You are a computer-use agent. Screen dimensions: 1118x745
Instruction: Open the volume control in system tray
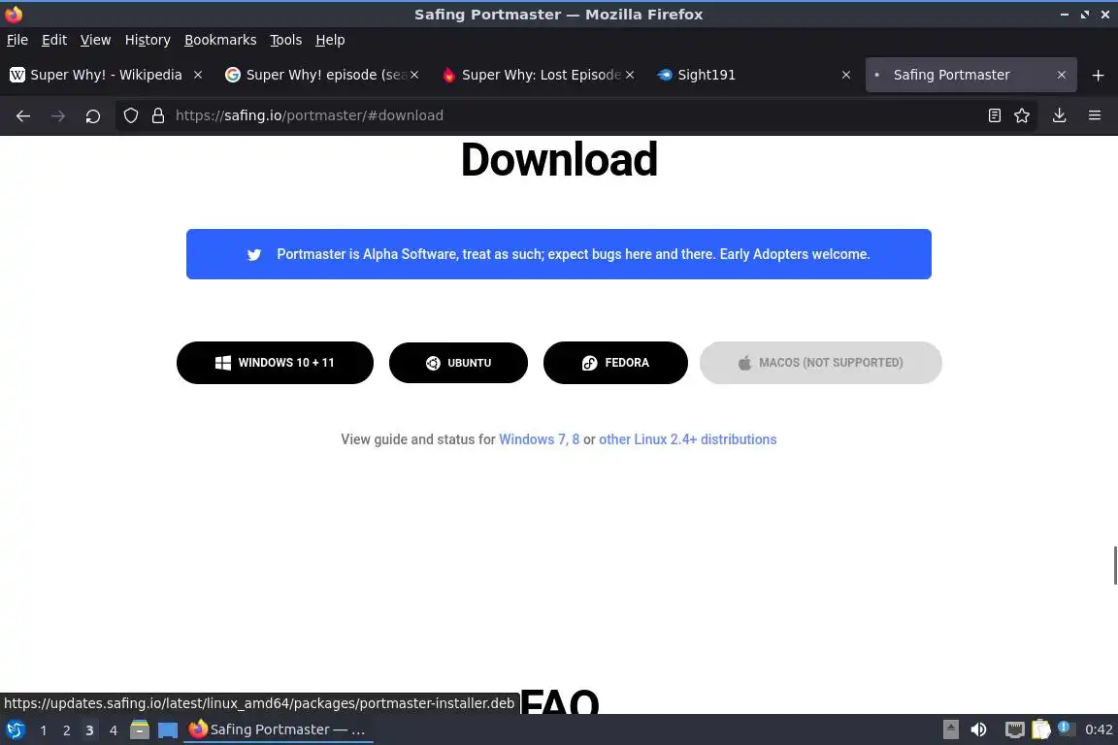978,730
